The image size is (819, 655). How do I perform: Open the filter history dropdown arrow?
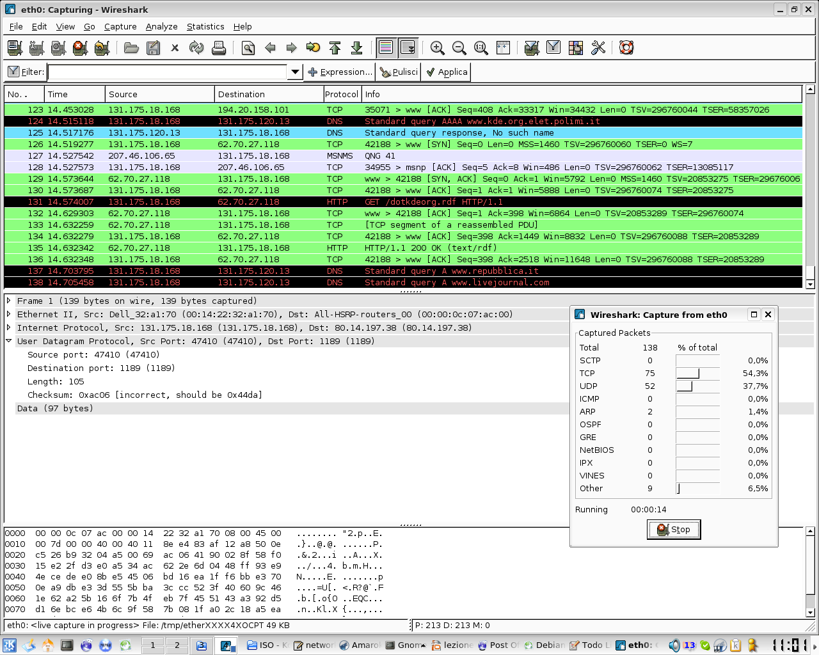pos(295,72)
